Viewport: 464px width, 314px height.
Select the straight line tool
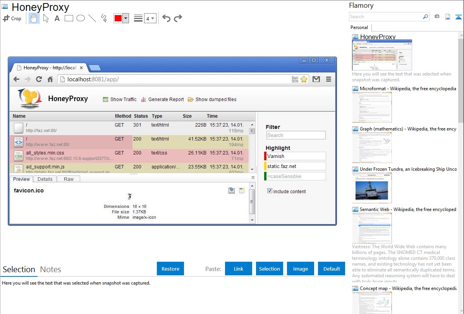click(92, 18)
